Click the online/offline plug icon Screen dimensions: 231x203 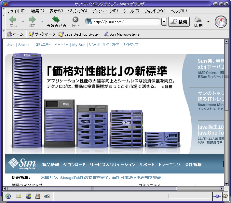[217, 196]
